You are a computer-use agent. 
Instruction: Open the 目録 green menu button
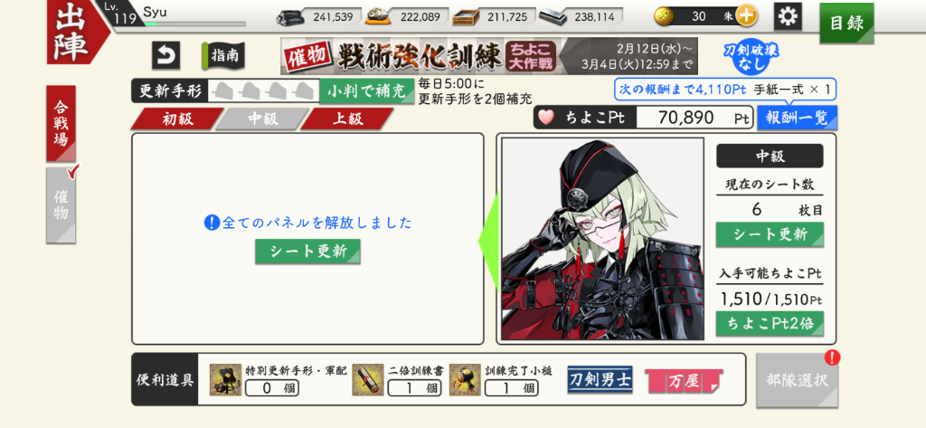[846, 23]
